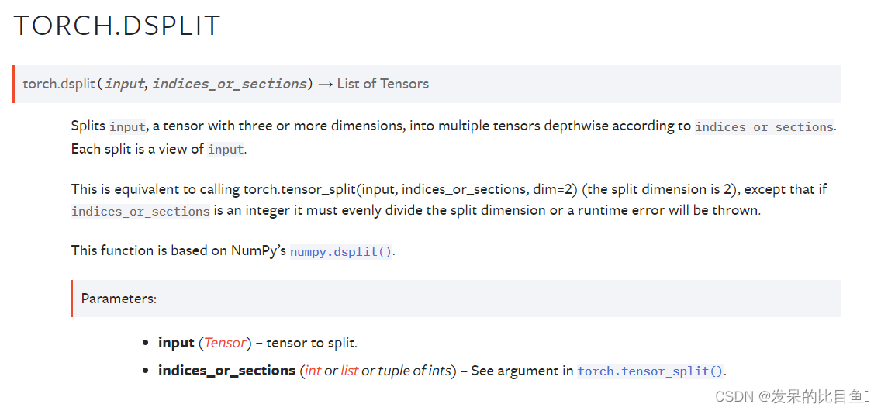Click the red list type link
881x411 pixels.
(350, 371)
